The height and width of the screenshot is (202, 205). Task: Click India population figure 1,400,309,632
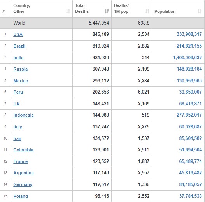coord(187,58)
